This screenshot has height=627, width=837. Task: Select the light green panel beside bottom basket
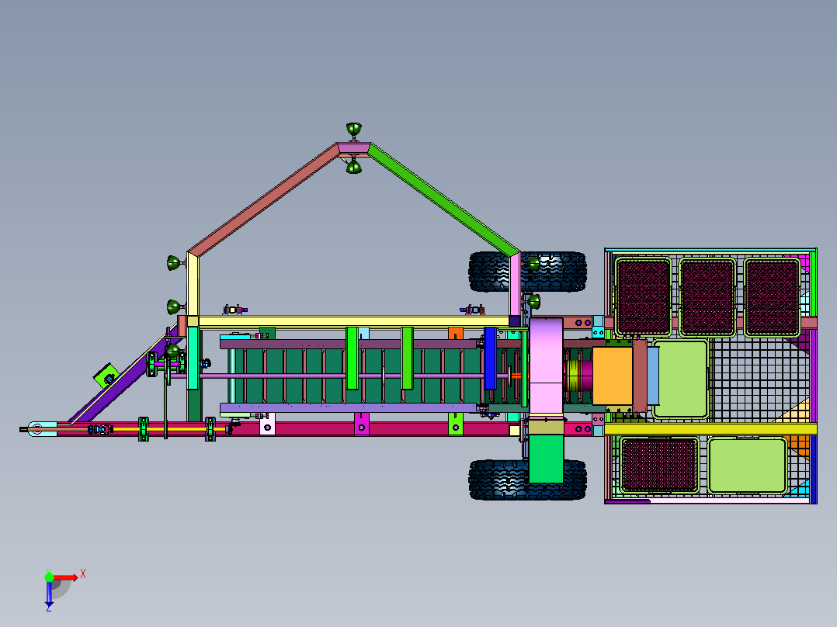[x=745, y=465]
